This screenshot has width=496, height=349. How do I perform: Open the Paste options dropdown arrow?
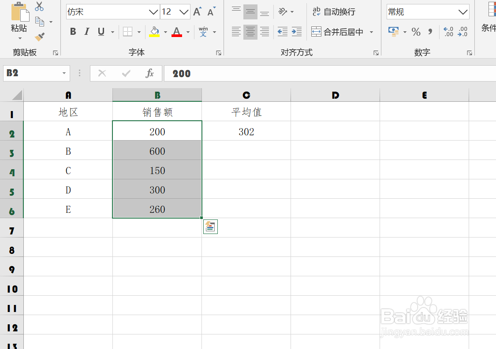click(x=20, y=38)
